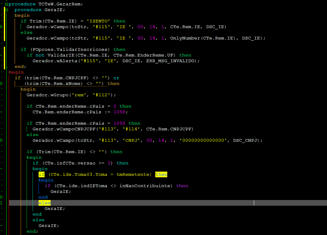This screenshot has width=327, height=235.
Task: Click the blue 'begin' keyword below the highlighted if
Action: pos(46,180)
